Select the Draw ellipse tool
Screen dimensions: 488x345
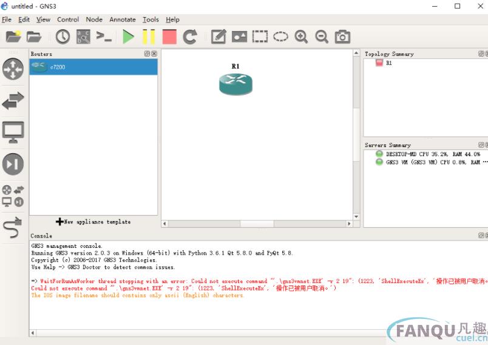280,36
